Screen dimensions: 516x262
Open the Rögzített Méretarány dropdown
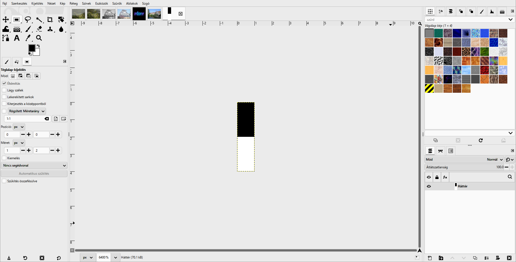tap(27, 111)
